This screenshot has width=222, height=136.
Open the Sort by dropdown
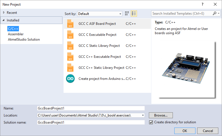coord(100,14)
